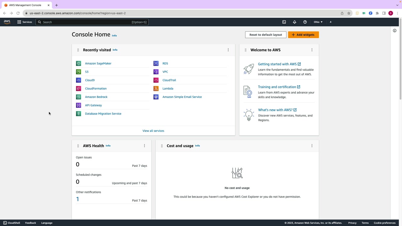Open What's new with AWS?

pyautogui.click(x=277, y=110)
